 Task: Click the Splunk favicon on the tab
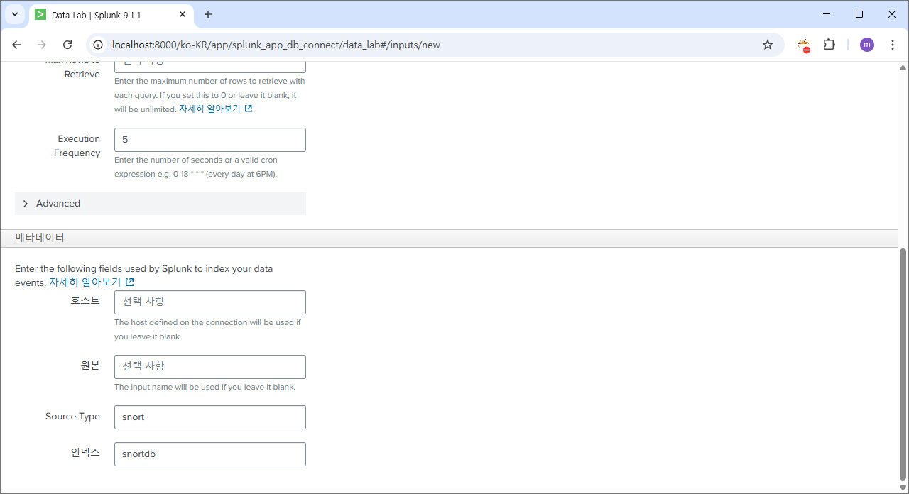40,14
